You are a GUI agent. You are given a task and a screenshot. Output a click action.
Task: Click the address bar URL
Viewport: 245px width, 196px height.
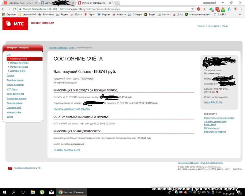90,9
